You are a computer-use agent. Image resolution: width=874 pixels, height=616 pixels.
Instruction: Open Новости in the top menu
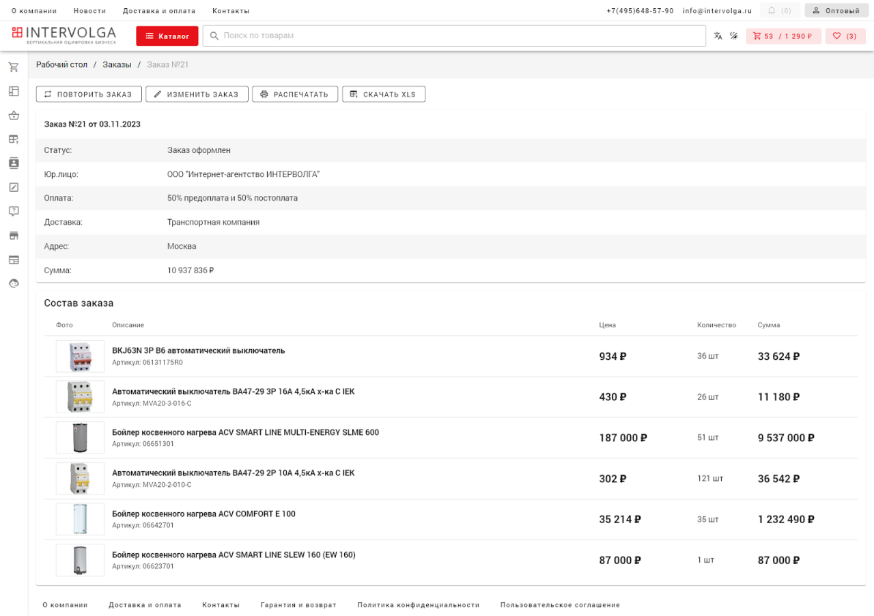click(89, 11)
